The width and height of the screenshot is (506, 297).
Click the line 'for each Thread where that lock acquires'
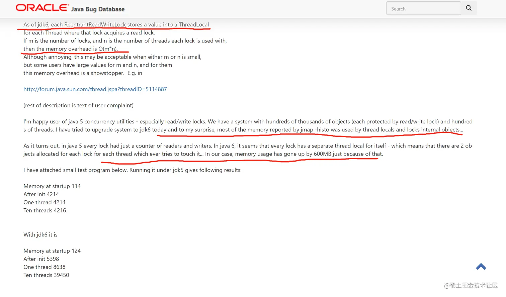coord(89,32)
